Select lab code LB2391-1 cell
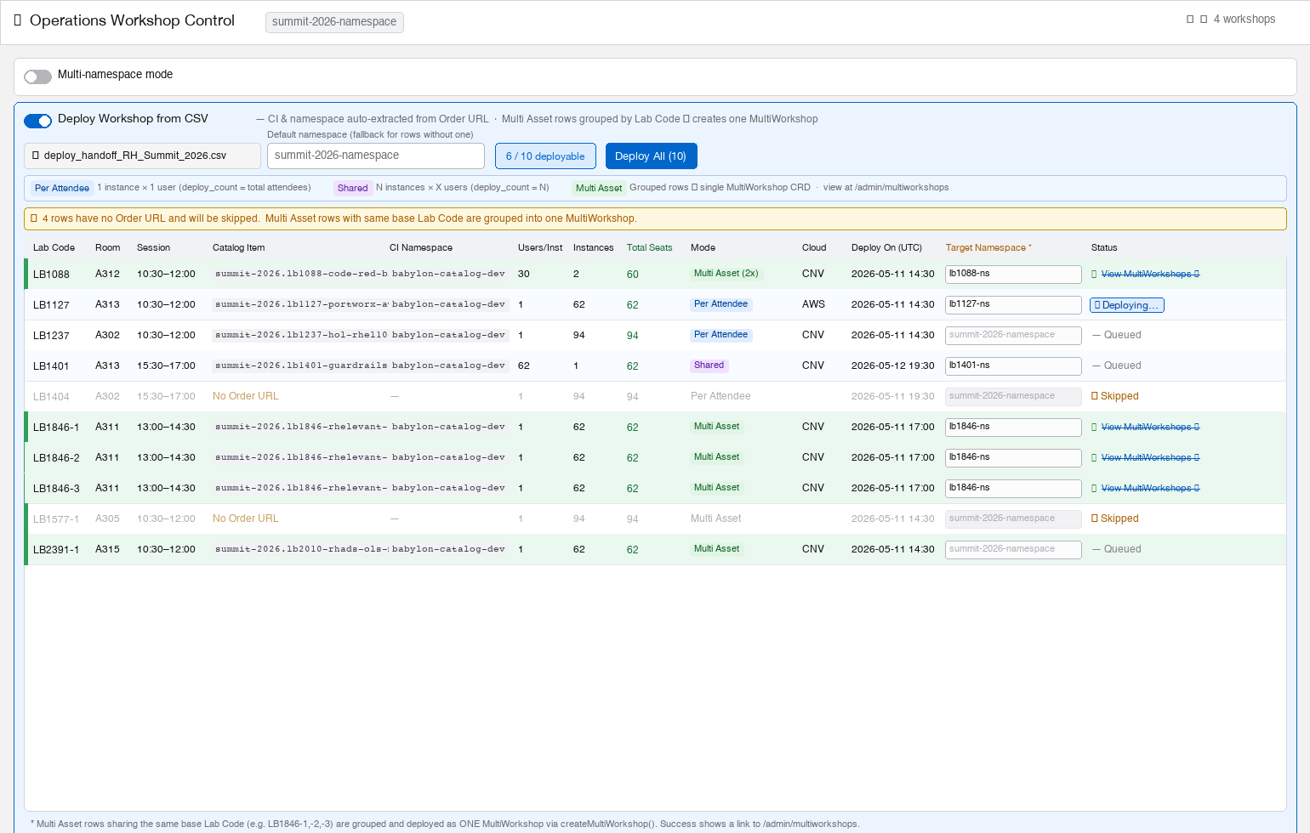This screenshot has width=1310, height=833. click(56, 550)
